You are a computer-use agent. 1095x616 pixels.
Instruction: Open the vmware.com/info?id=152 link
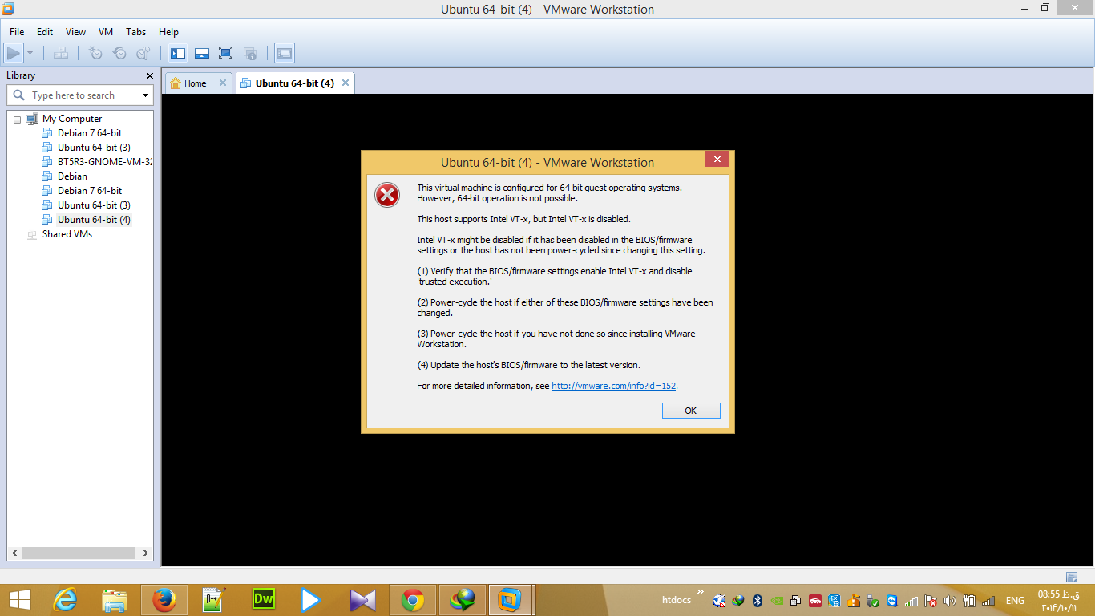pyautogui.click(x=614, y=386)
